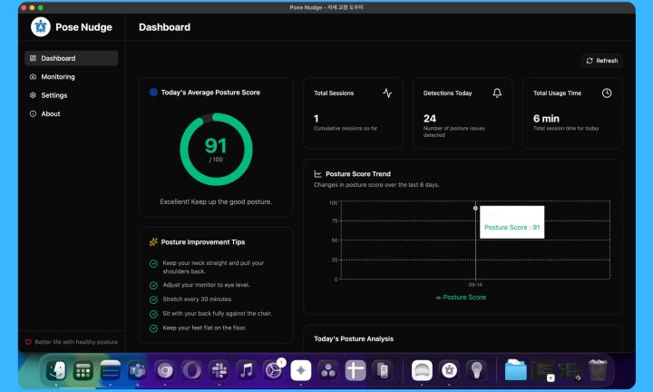The height and width of the screenshot is (392, 653).
Task: Open the Trash in the dock
Action: tap(598, 370)
